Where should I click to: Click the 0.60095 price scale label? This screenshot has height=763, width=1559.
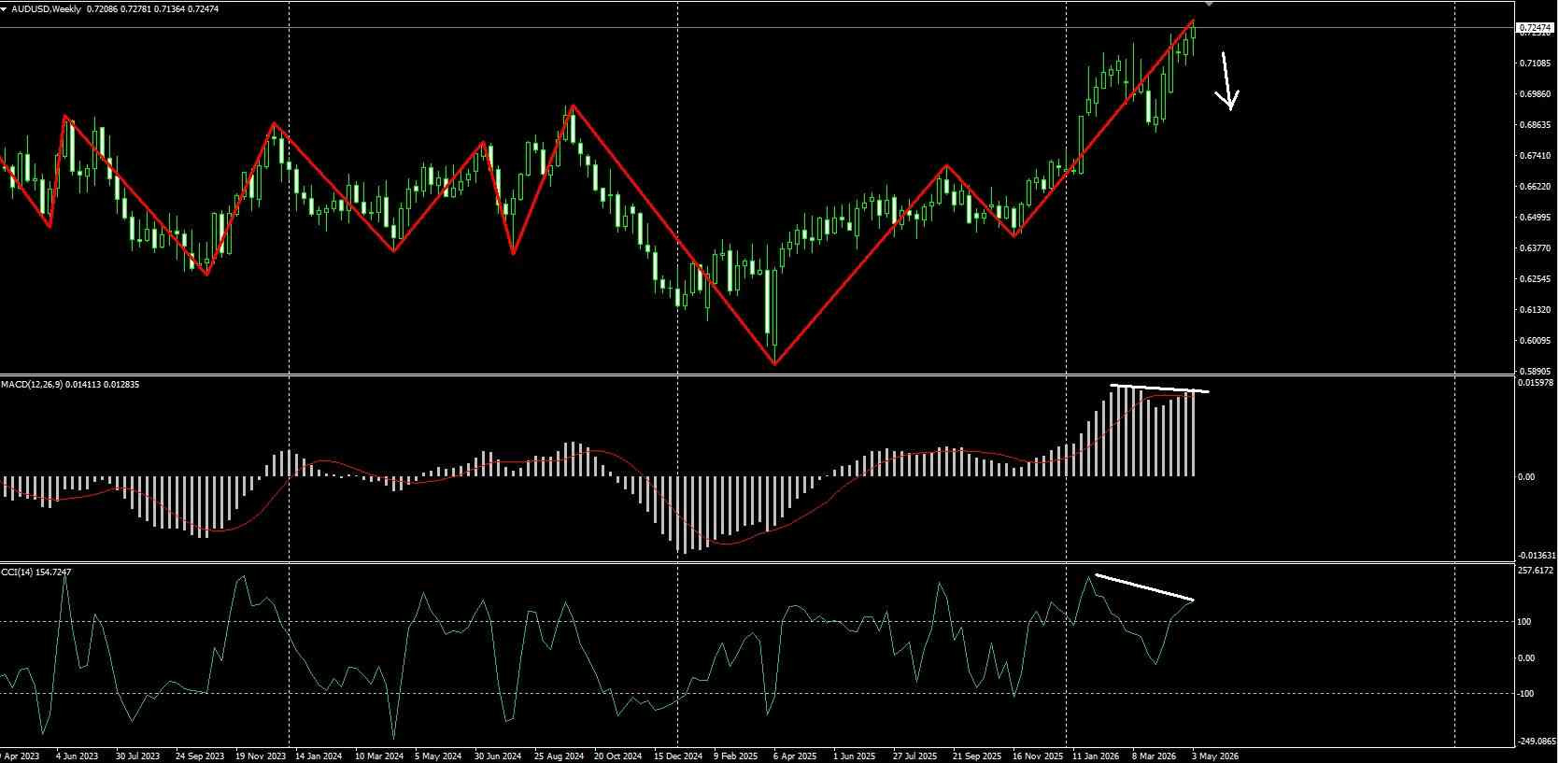[x=1535, y=341]
